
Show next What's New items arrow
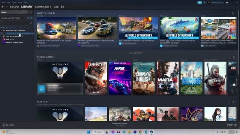(x=233, y=13)
